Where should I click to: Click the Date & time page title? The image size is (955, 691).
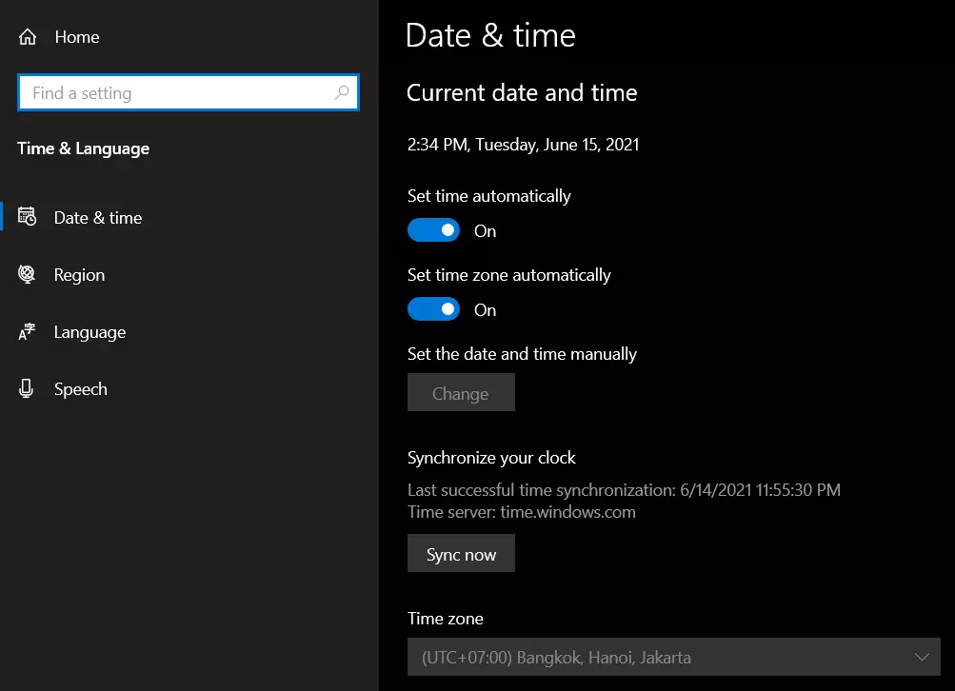tap(490, 35)
